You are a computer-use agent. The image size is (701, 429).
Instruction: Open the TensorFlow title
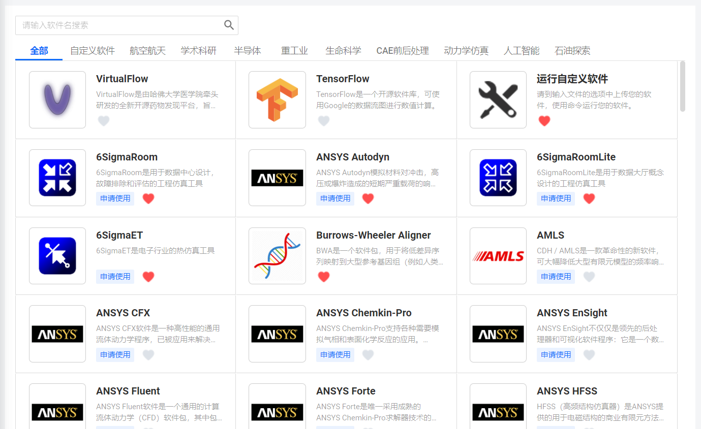point(343,79)
